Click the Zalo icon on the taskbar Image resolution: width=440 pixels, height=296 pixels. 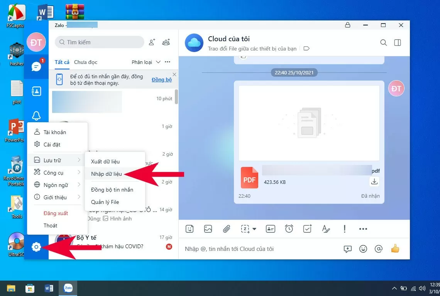68,288
